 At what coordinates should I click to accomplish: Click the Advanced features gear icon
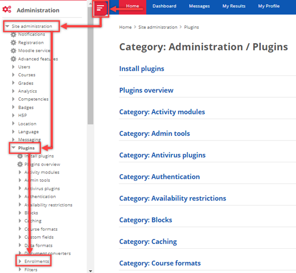tap(13, 59)
